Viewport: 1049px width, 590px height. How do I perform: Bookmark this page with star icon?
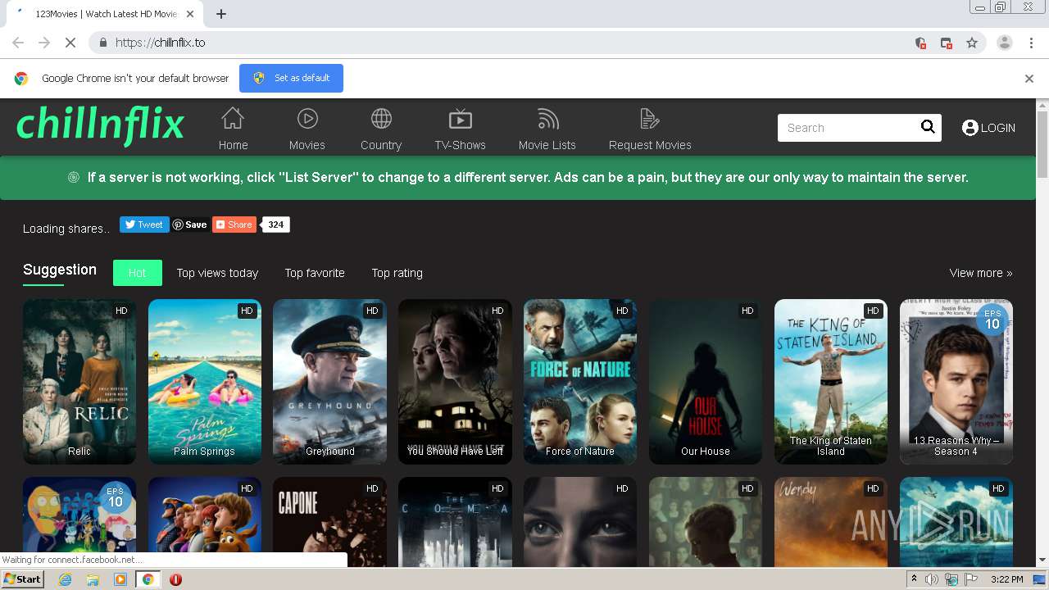coord(972,43)
